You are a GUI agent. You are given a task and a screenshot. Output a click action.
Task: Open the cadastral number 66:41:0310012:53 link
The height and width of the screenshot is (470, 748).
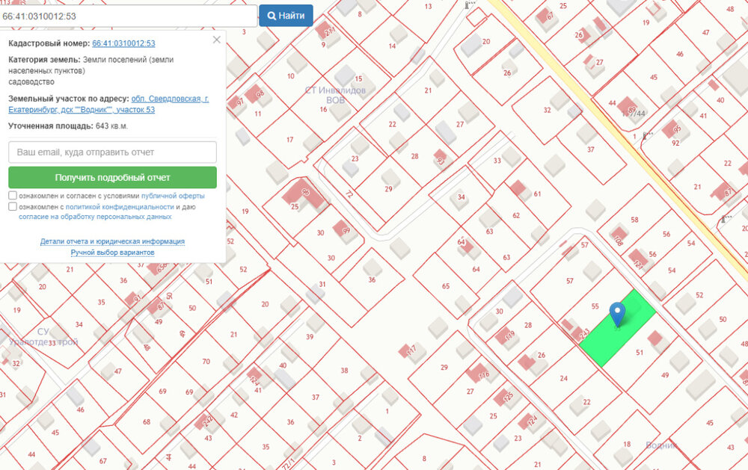click(123, 43)
